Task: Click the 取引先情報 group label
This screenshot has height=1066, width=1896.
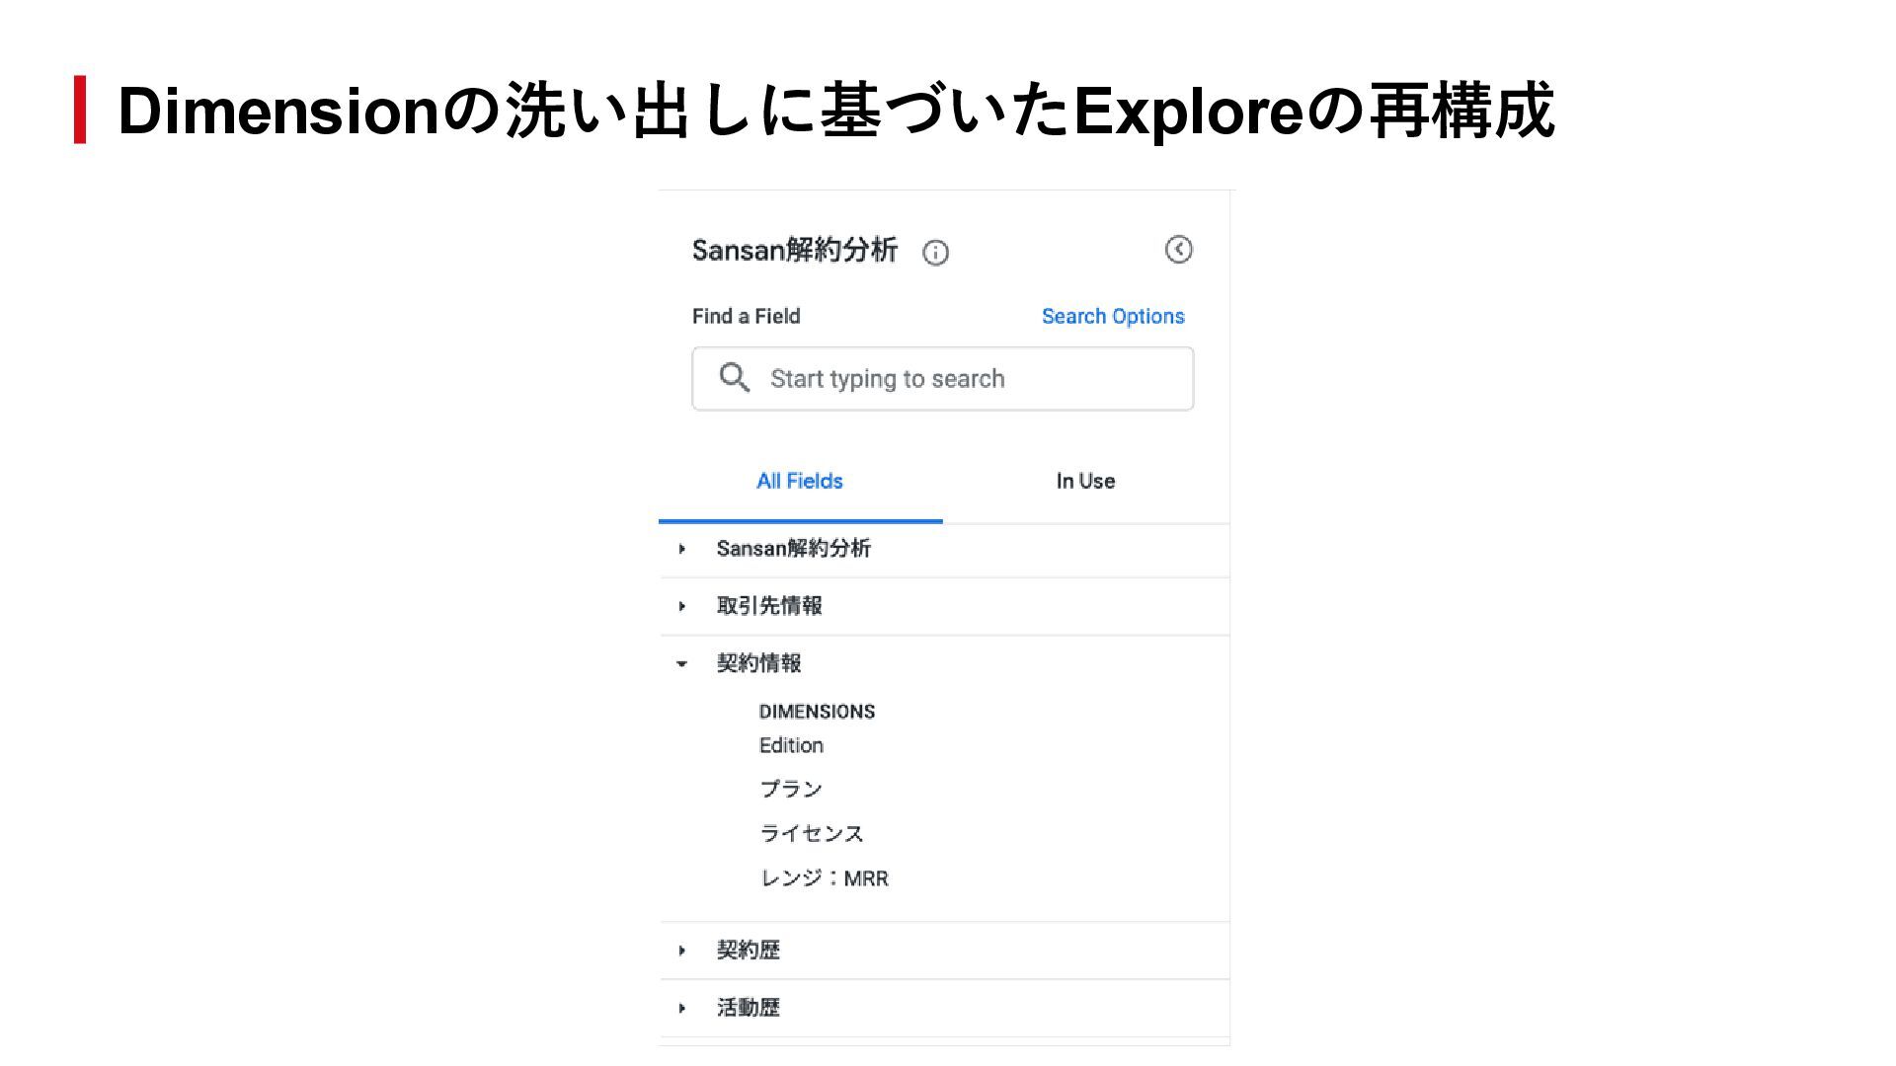Action: 769,606
